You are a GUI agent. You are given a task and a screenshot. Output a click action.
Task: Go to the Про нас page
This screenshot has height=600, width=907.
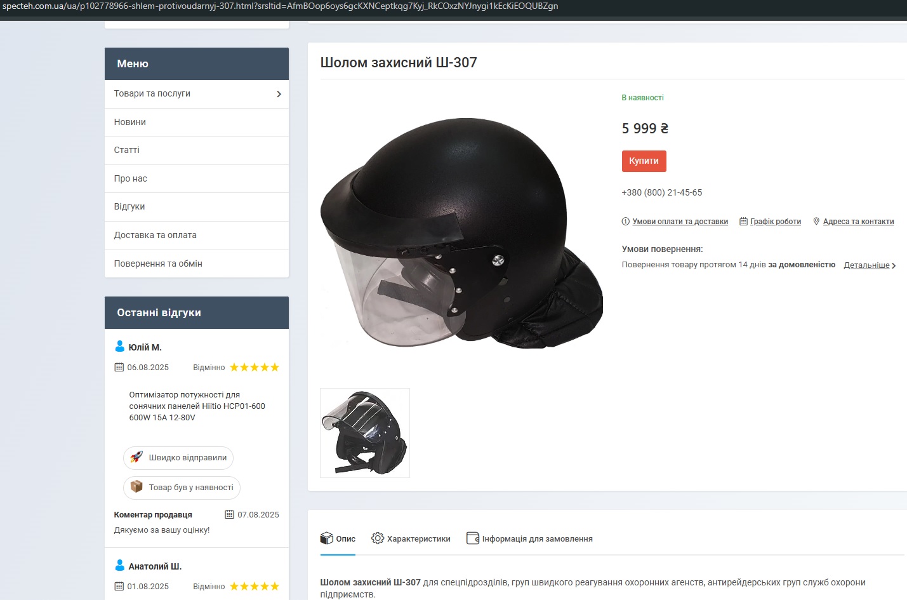coord(197,178)
